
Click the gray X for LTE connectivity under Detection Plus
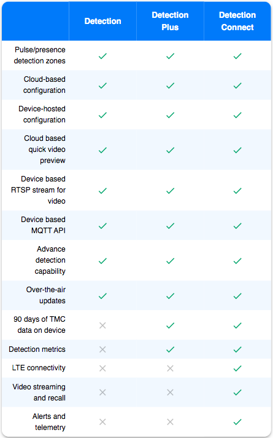[170, 368]
